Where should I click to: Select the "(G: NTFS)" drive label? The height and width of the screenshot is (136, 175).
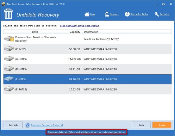[21, 59]
